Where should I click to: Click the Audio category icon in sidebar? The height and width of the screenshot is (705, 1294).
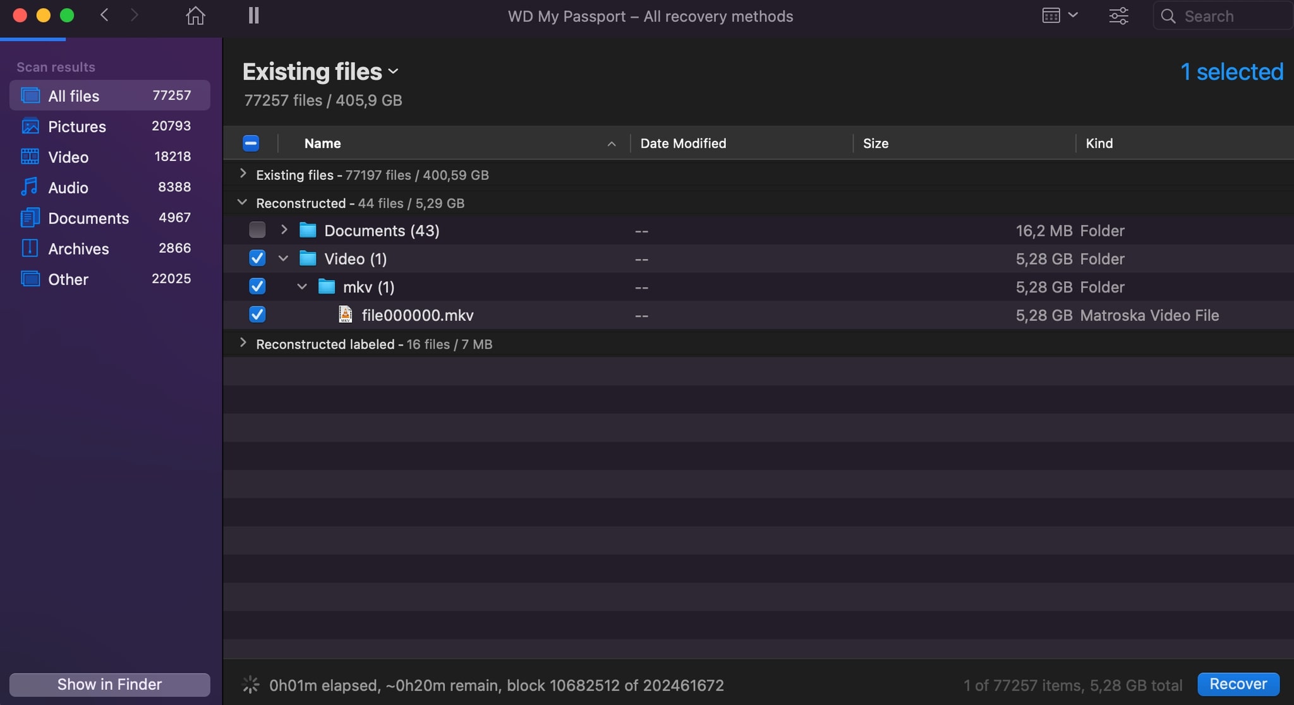pyautogui.click(x=28, y=186)
